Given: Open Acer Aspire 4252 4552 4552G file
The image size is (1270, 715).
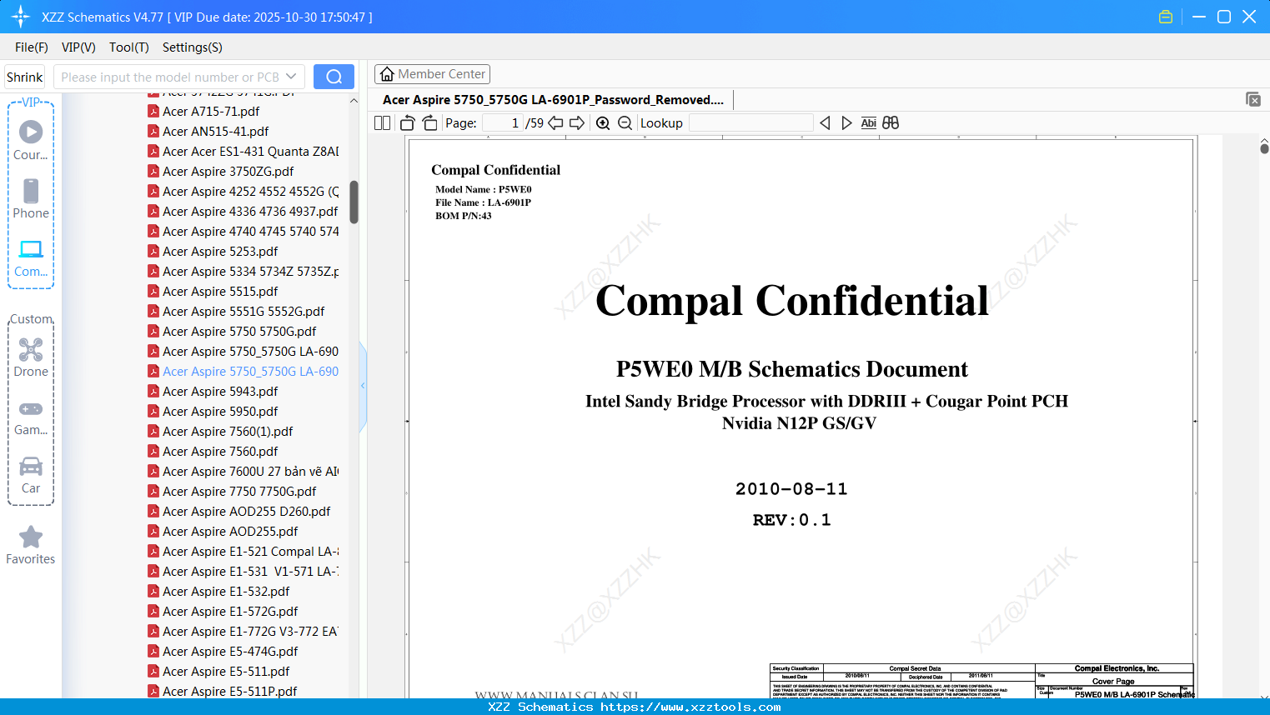Looking at the screenshot, I should pos(243,191).
